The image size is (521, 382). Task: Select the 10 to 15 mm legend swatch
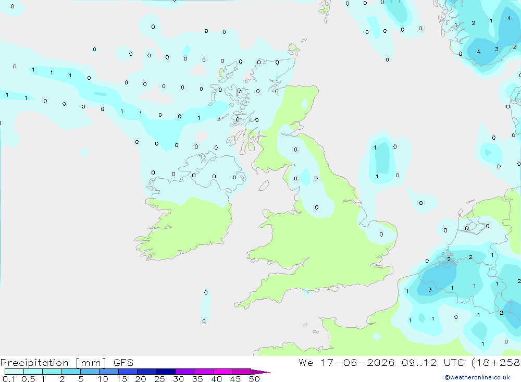(x=109, y=372)
